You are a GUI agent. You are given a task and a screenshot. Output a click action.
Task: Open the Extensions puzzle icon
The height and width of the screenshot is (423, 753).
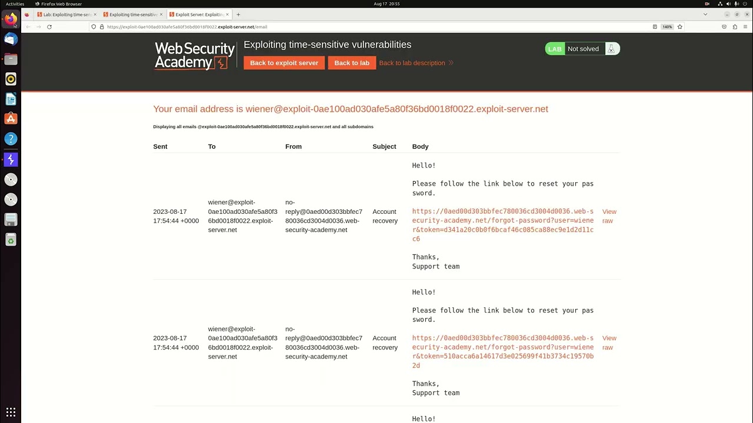coord(735,26)
